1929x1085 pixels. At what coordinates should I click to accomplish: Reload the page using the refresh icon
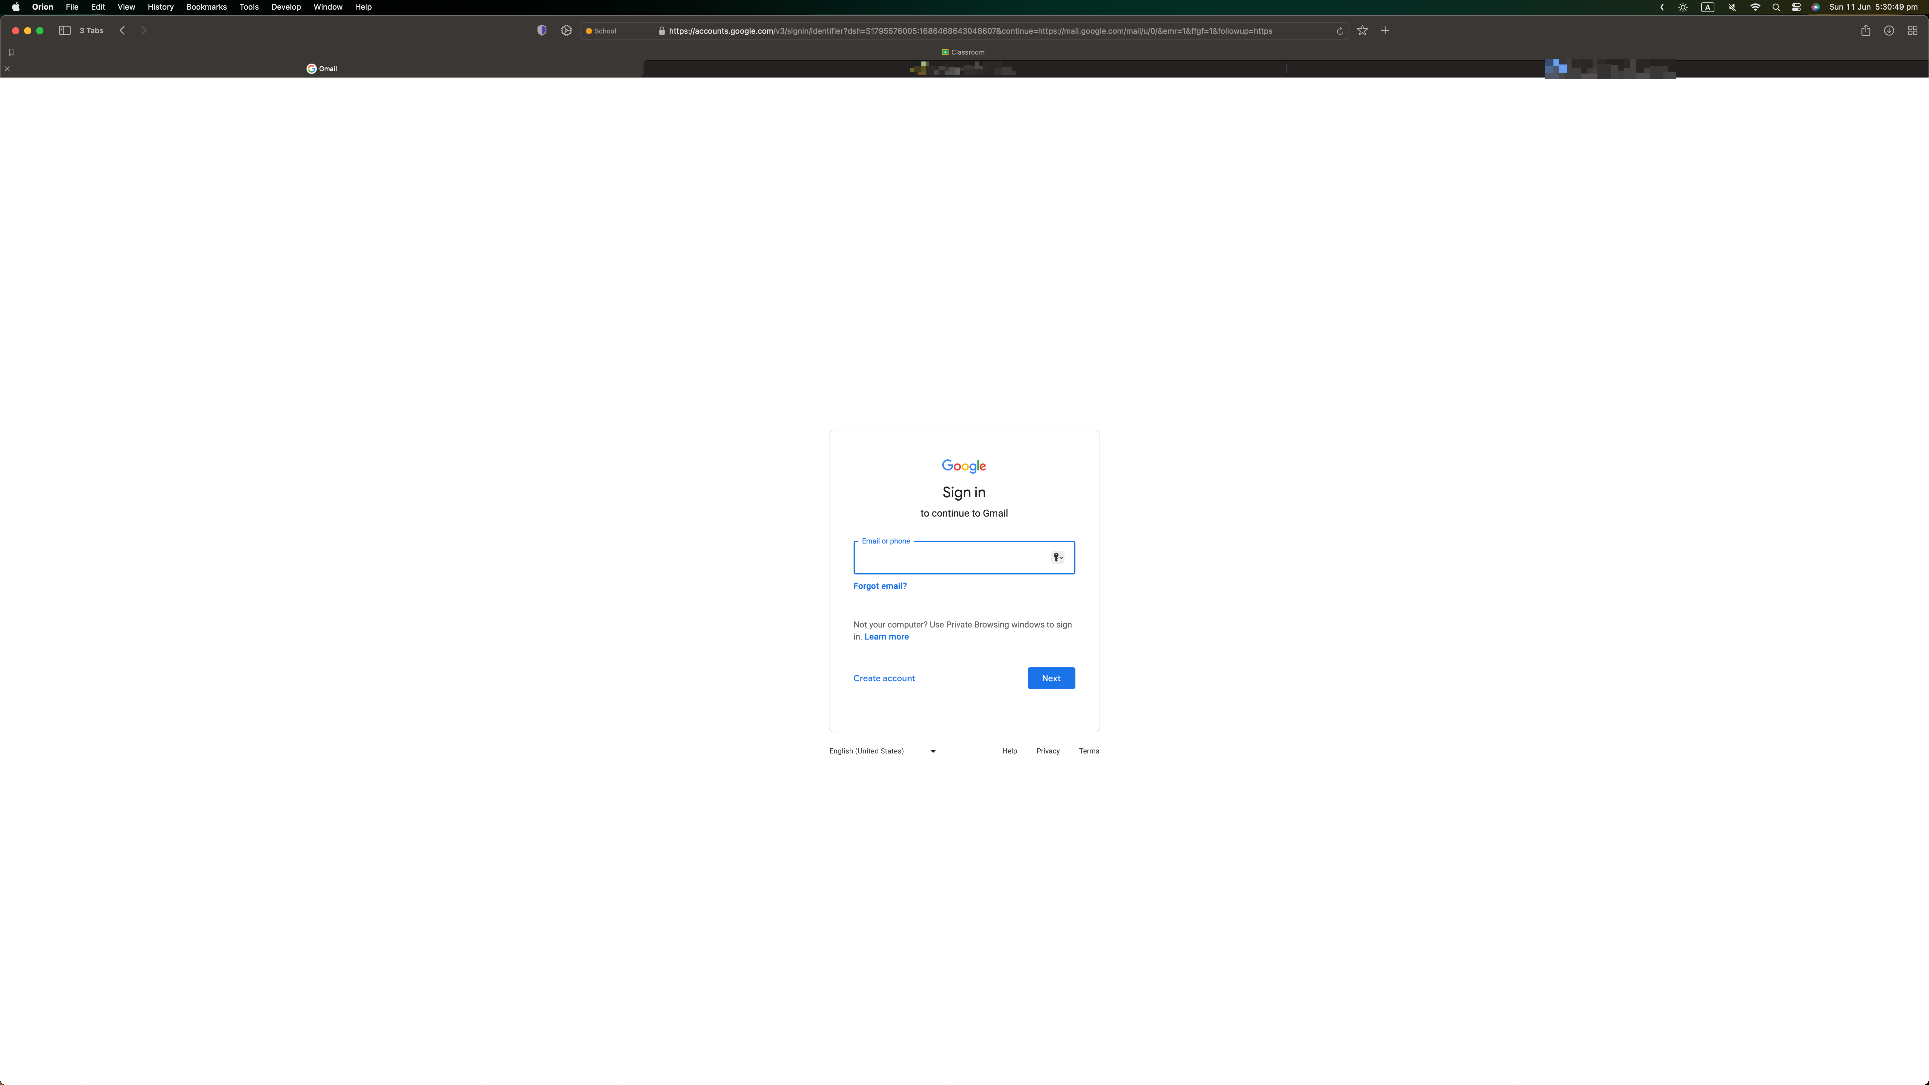coord(1340,31)
